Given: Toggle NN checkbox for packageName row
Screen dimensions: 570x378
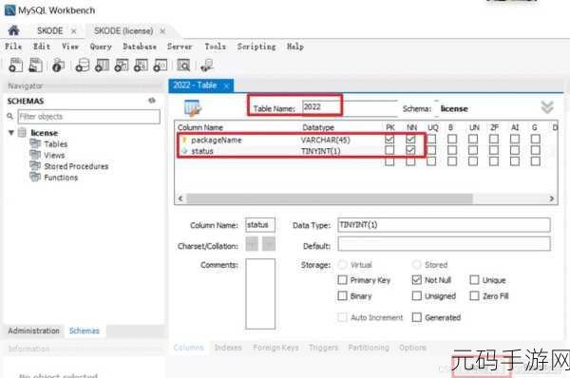Looking at the screenshot, I should 410,140.
